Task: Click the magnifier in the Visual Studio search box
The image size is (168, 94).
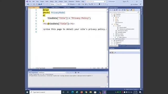Action: coord(105,2)
